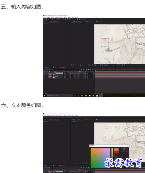The height and width of the screenshot is (173, 145).
Task: Select the Pen tool in step five's toolbar
Action: (x=59, y=19)
